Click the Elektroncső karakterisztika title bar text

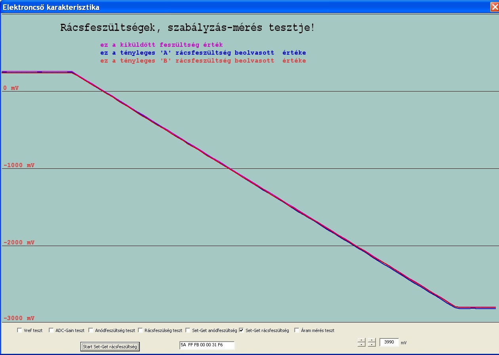[51, 7]
